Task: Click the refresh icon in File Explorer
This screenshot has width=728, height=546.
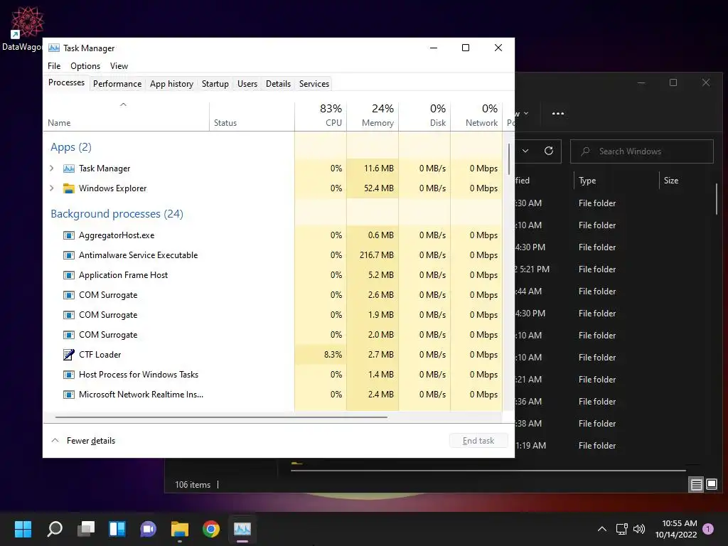Action: click(x=549, y=151)
